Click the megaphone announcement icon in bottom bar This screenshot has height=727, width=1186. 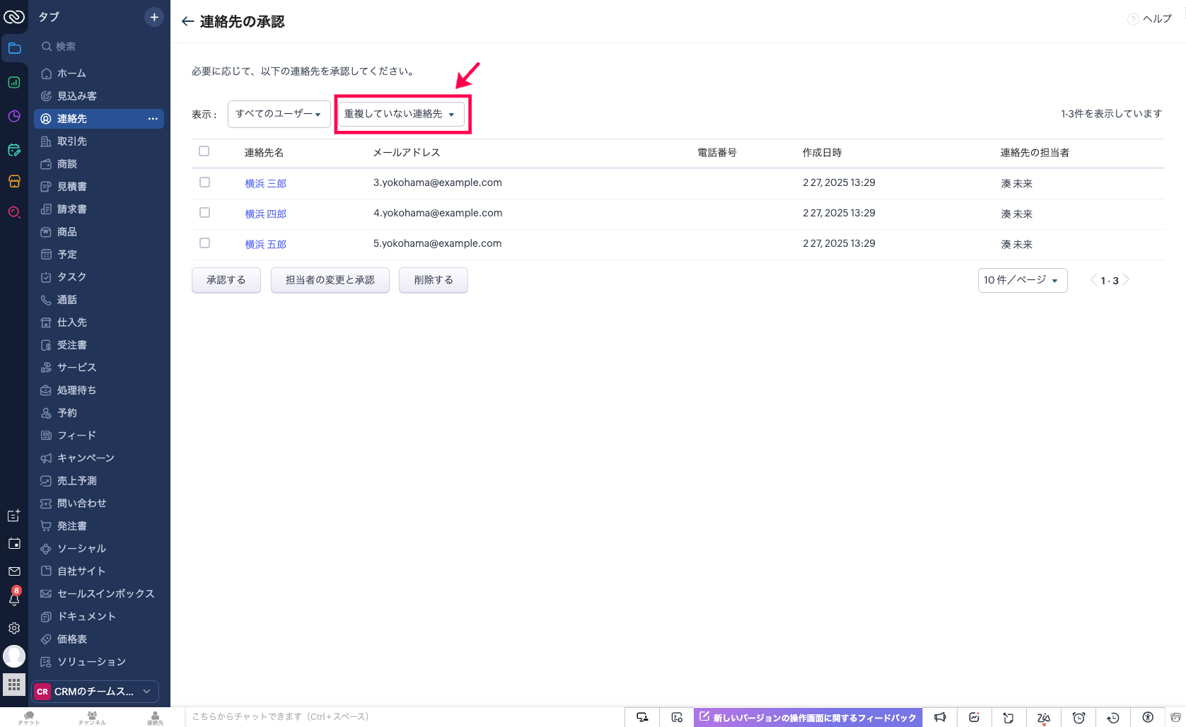940,717
